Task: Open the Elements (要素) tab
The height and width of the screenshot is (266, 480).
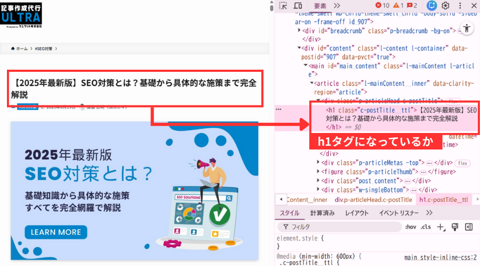Action: coord(320,6)
